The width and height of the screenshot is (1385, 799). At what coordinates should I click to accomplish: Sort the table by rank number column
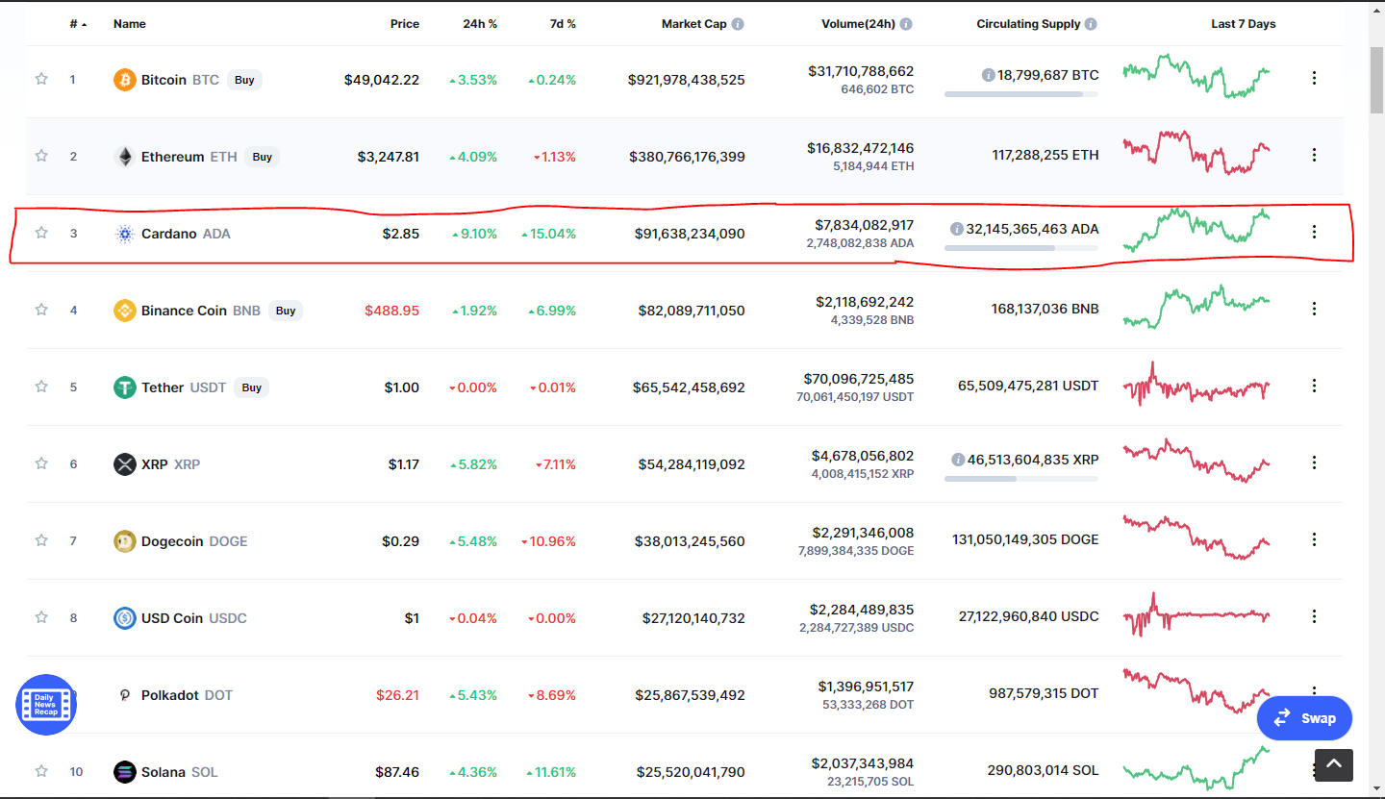78,24
